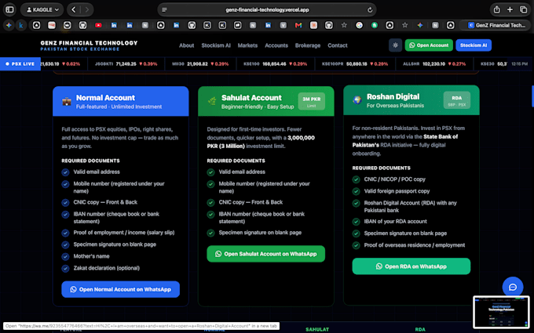Open a new tab with plus icon
This screenshot has width=534, height=333.
pyautogui.click(x=510, y=9)
